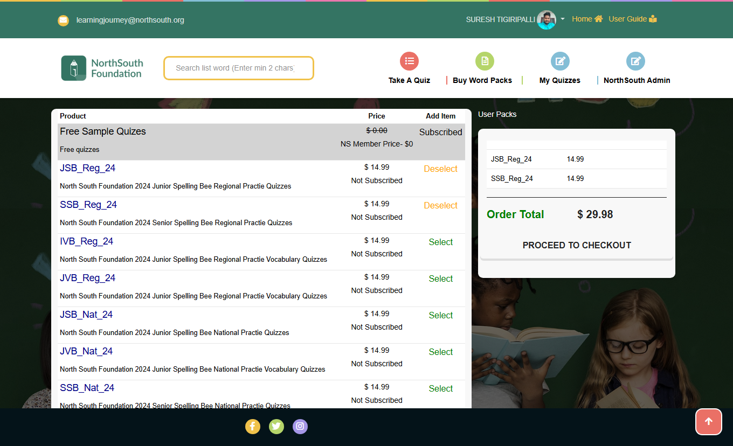This screenshot has width=733, height=446.
Task: Select the JSB_Nat_24 word pack
Action: pyautogui.click(x=440, y=316)
